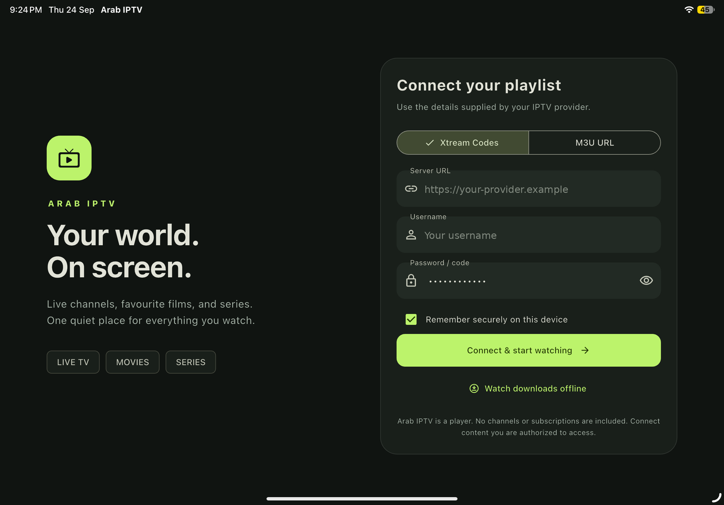Untick Remember securely on this device checkbox

point(411,320)
